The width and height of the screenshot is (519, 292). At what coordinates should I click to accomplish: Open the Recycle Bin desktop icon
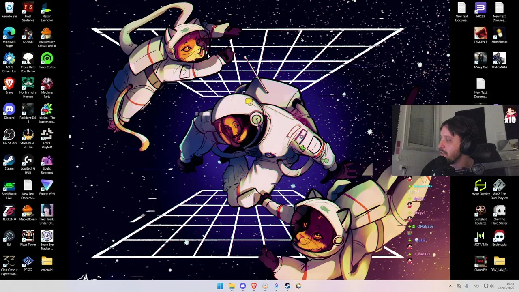click(x=9, y=11)
